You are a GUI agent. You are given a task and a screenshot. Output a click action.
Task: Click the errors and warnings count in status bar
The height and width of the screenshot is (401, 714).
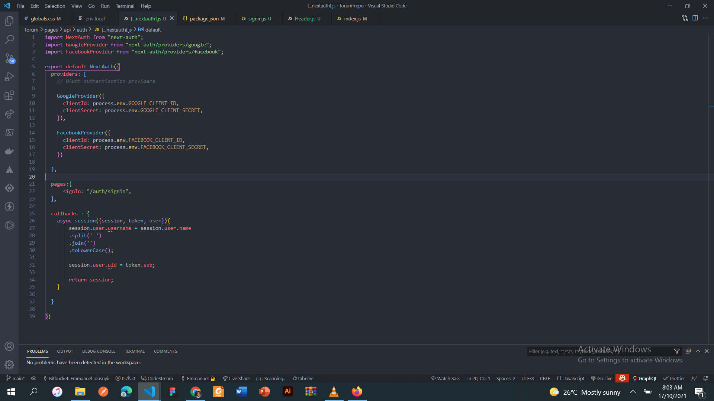click(x=125, y=378)
